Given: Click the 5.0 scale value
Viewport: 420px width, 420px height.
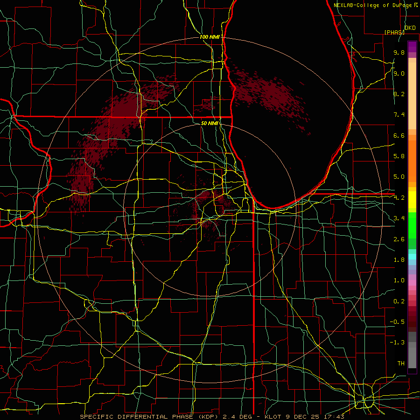Looking at the screenshot, I should tap(399, 177).
